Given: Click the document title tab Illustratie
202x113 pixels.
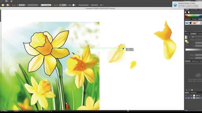Looking at the screenshot, I should point(100,8).
